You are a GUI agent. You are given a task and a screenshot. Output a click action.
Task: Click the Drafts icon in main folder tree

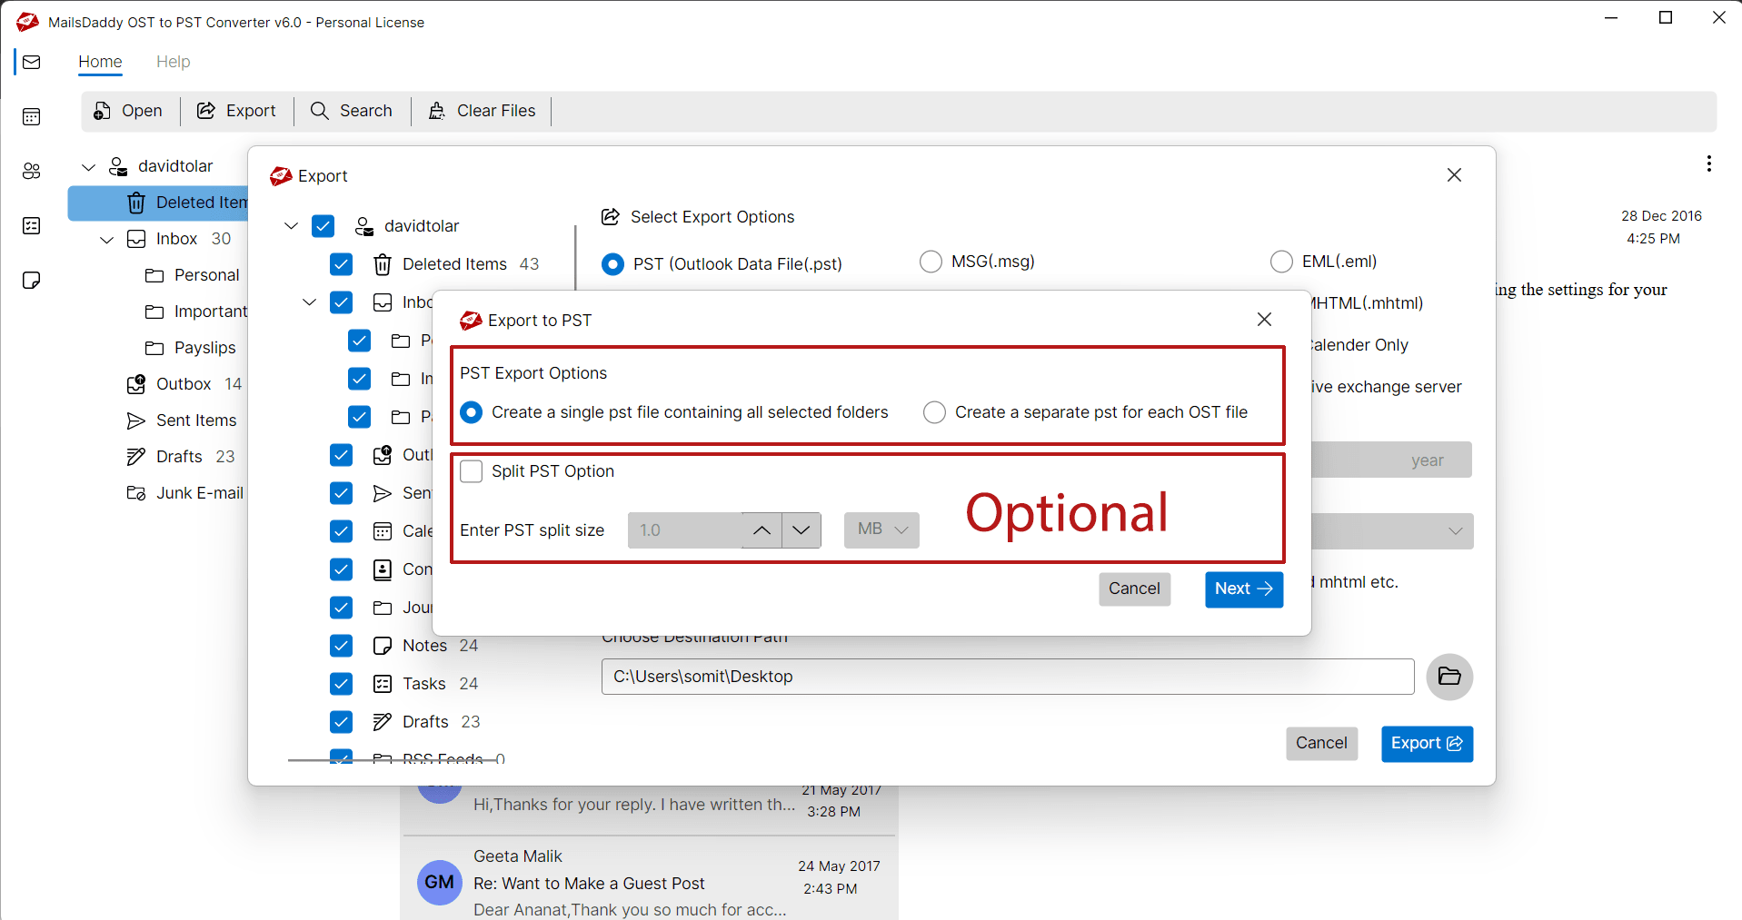pos(136,457)
